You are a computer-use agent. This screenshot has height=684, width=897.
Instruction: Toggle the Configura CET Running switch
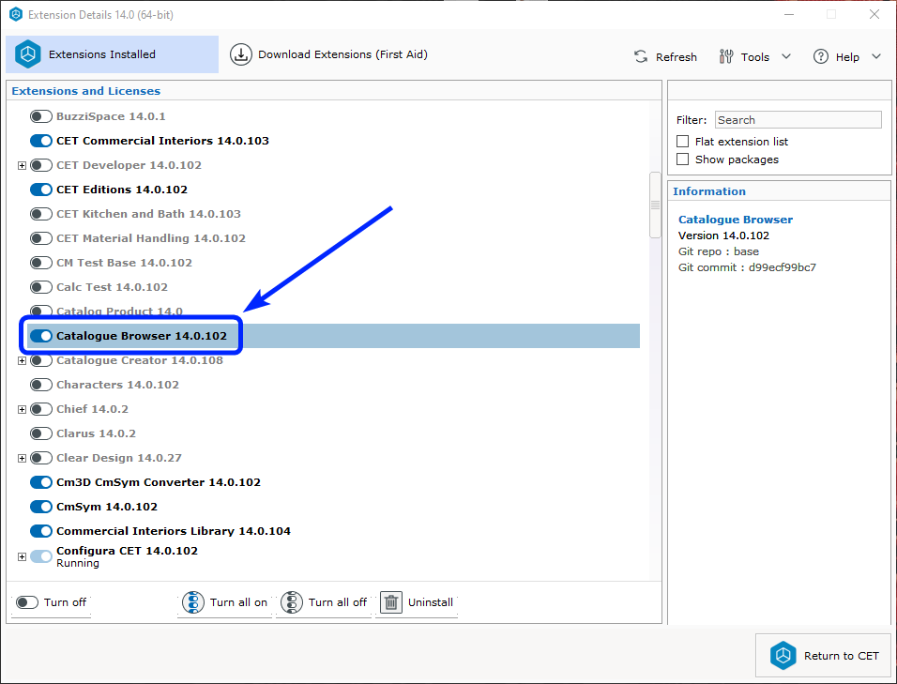pos(41,556)
